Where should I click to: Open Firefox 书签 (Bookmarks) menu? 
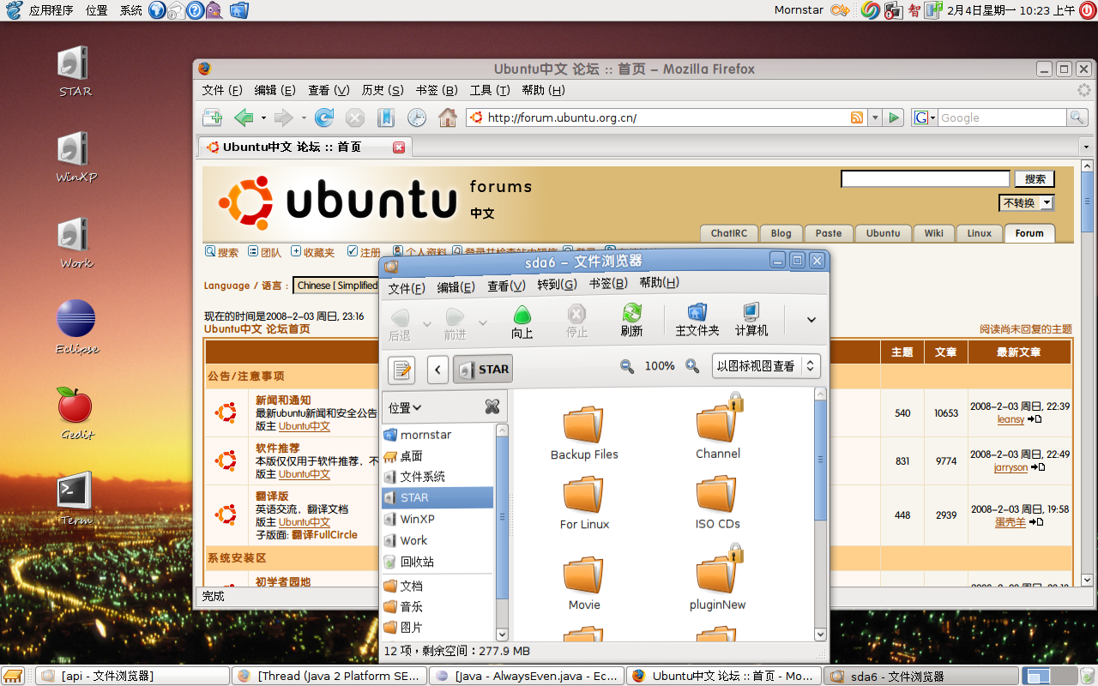tap(437, 90)
